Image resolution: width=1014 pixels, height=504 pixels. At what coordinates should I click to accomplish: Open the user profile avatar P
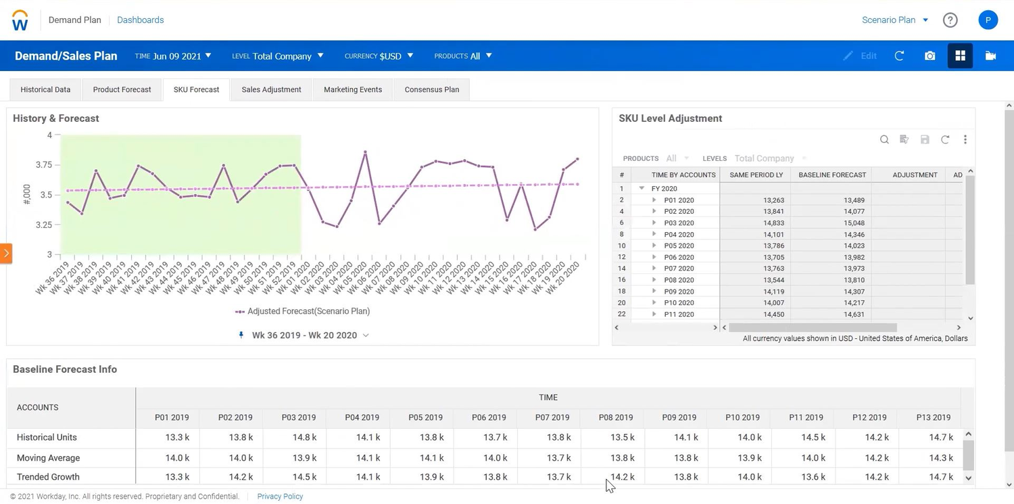coord(988,20)
